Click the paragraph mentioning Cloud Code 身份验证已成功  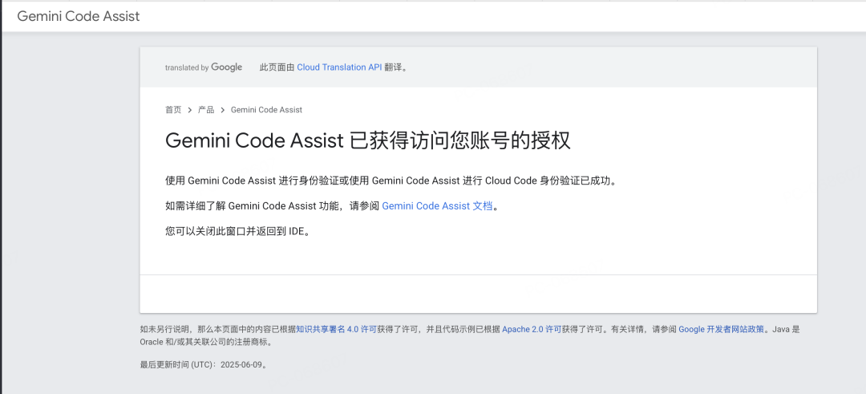click(391, 181)
